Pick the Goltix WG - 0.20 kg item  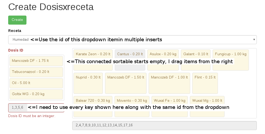[36, 94]
